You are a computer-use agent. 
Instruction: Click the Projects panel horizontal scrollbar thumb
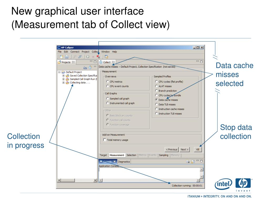(68, 180)
